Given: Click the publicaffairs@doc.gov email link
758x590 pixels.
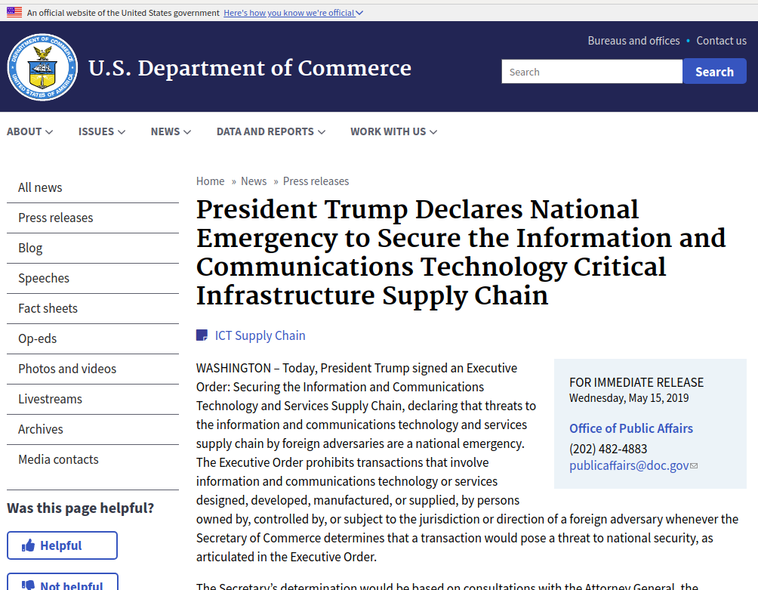Looking at the screenshot, I should tap(629, 465).
